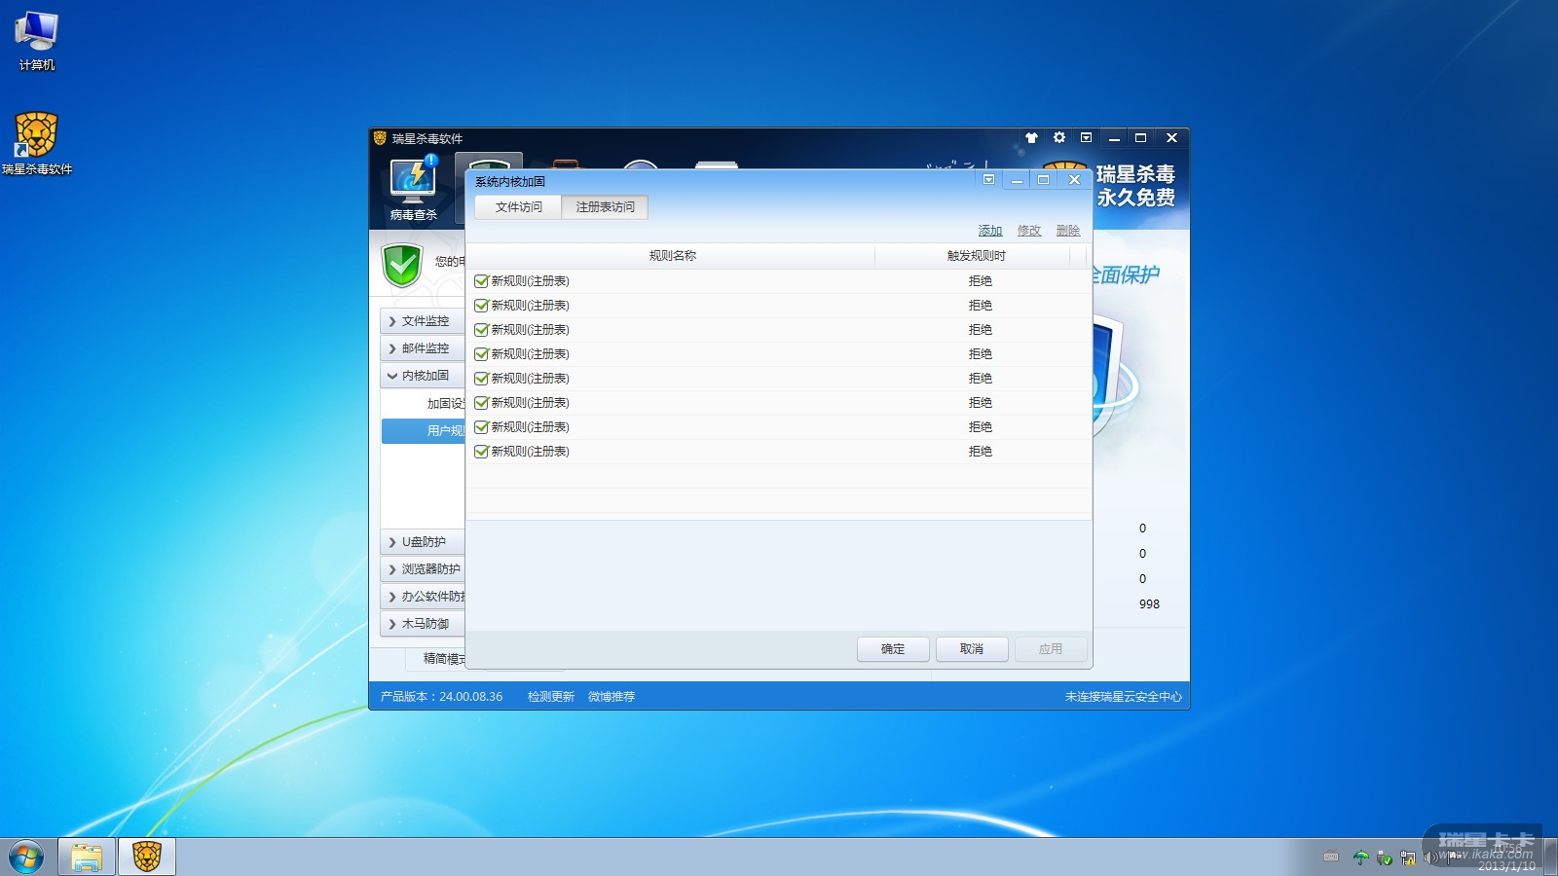Click the 瑞星 lion icon on the taskbar
The width and height of the screenshot is (1558, 876).
(147, 857)
